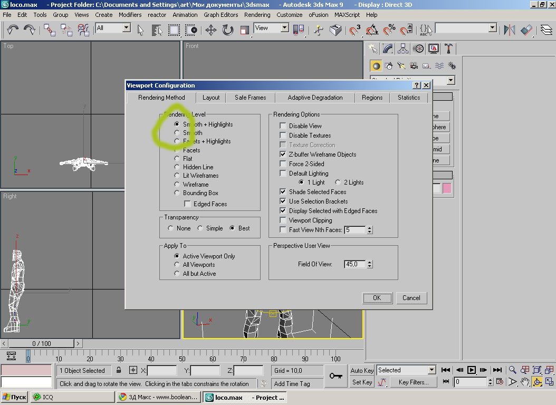Select Wireframe rendering level
Viewport: 556px width, 405px height.
tap(177, 185)
